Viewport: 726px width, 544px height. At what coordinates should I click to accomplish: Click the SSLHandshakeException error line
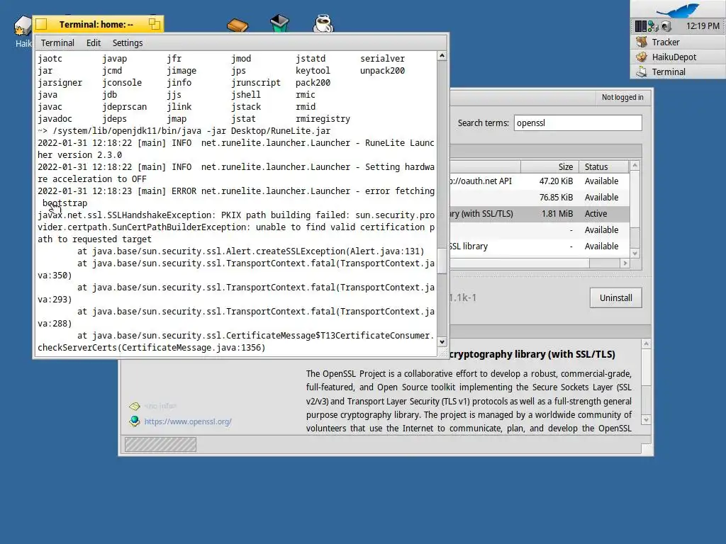tap(236, 215)
